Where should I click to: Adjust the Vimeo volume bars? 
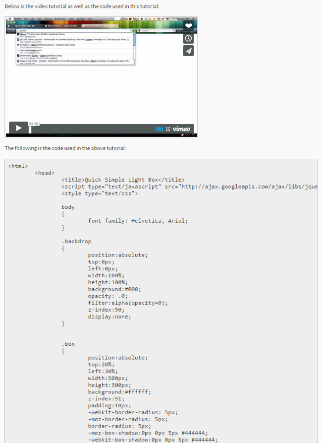(x=159, y=129)
